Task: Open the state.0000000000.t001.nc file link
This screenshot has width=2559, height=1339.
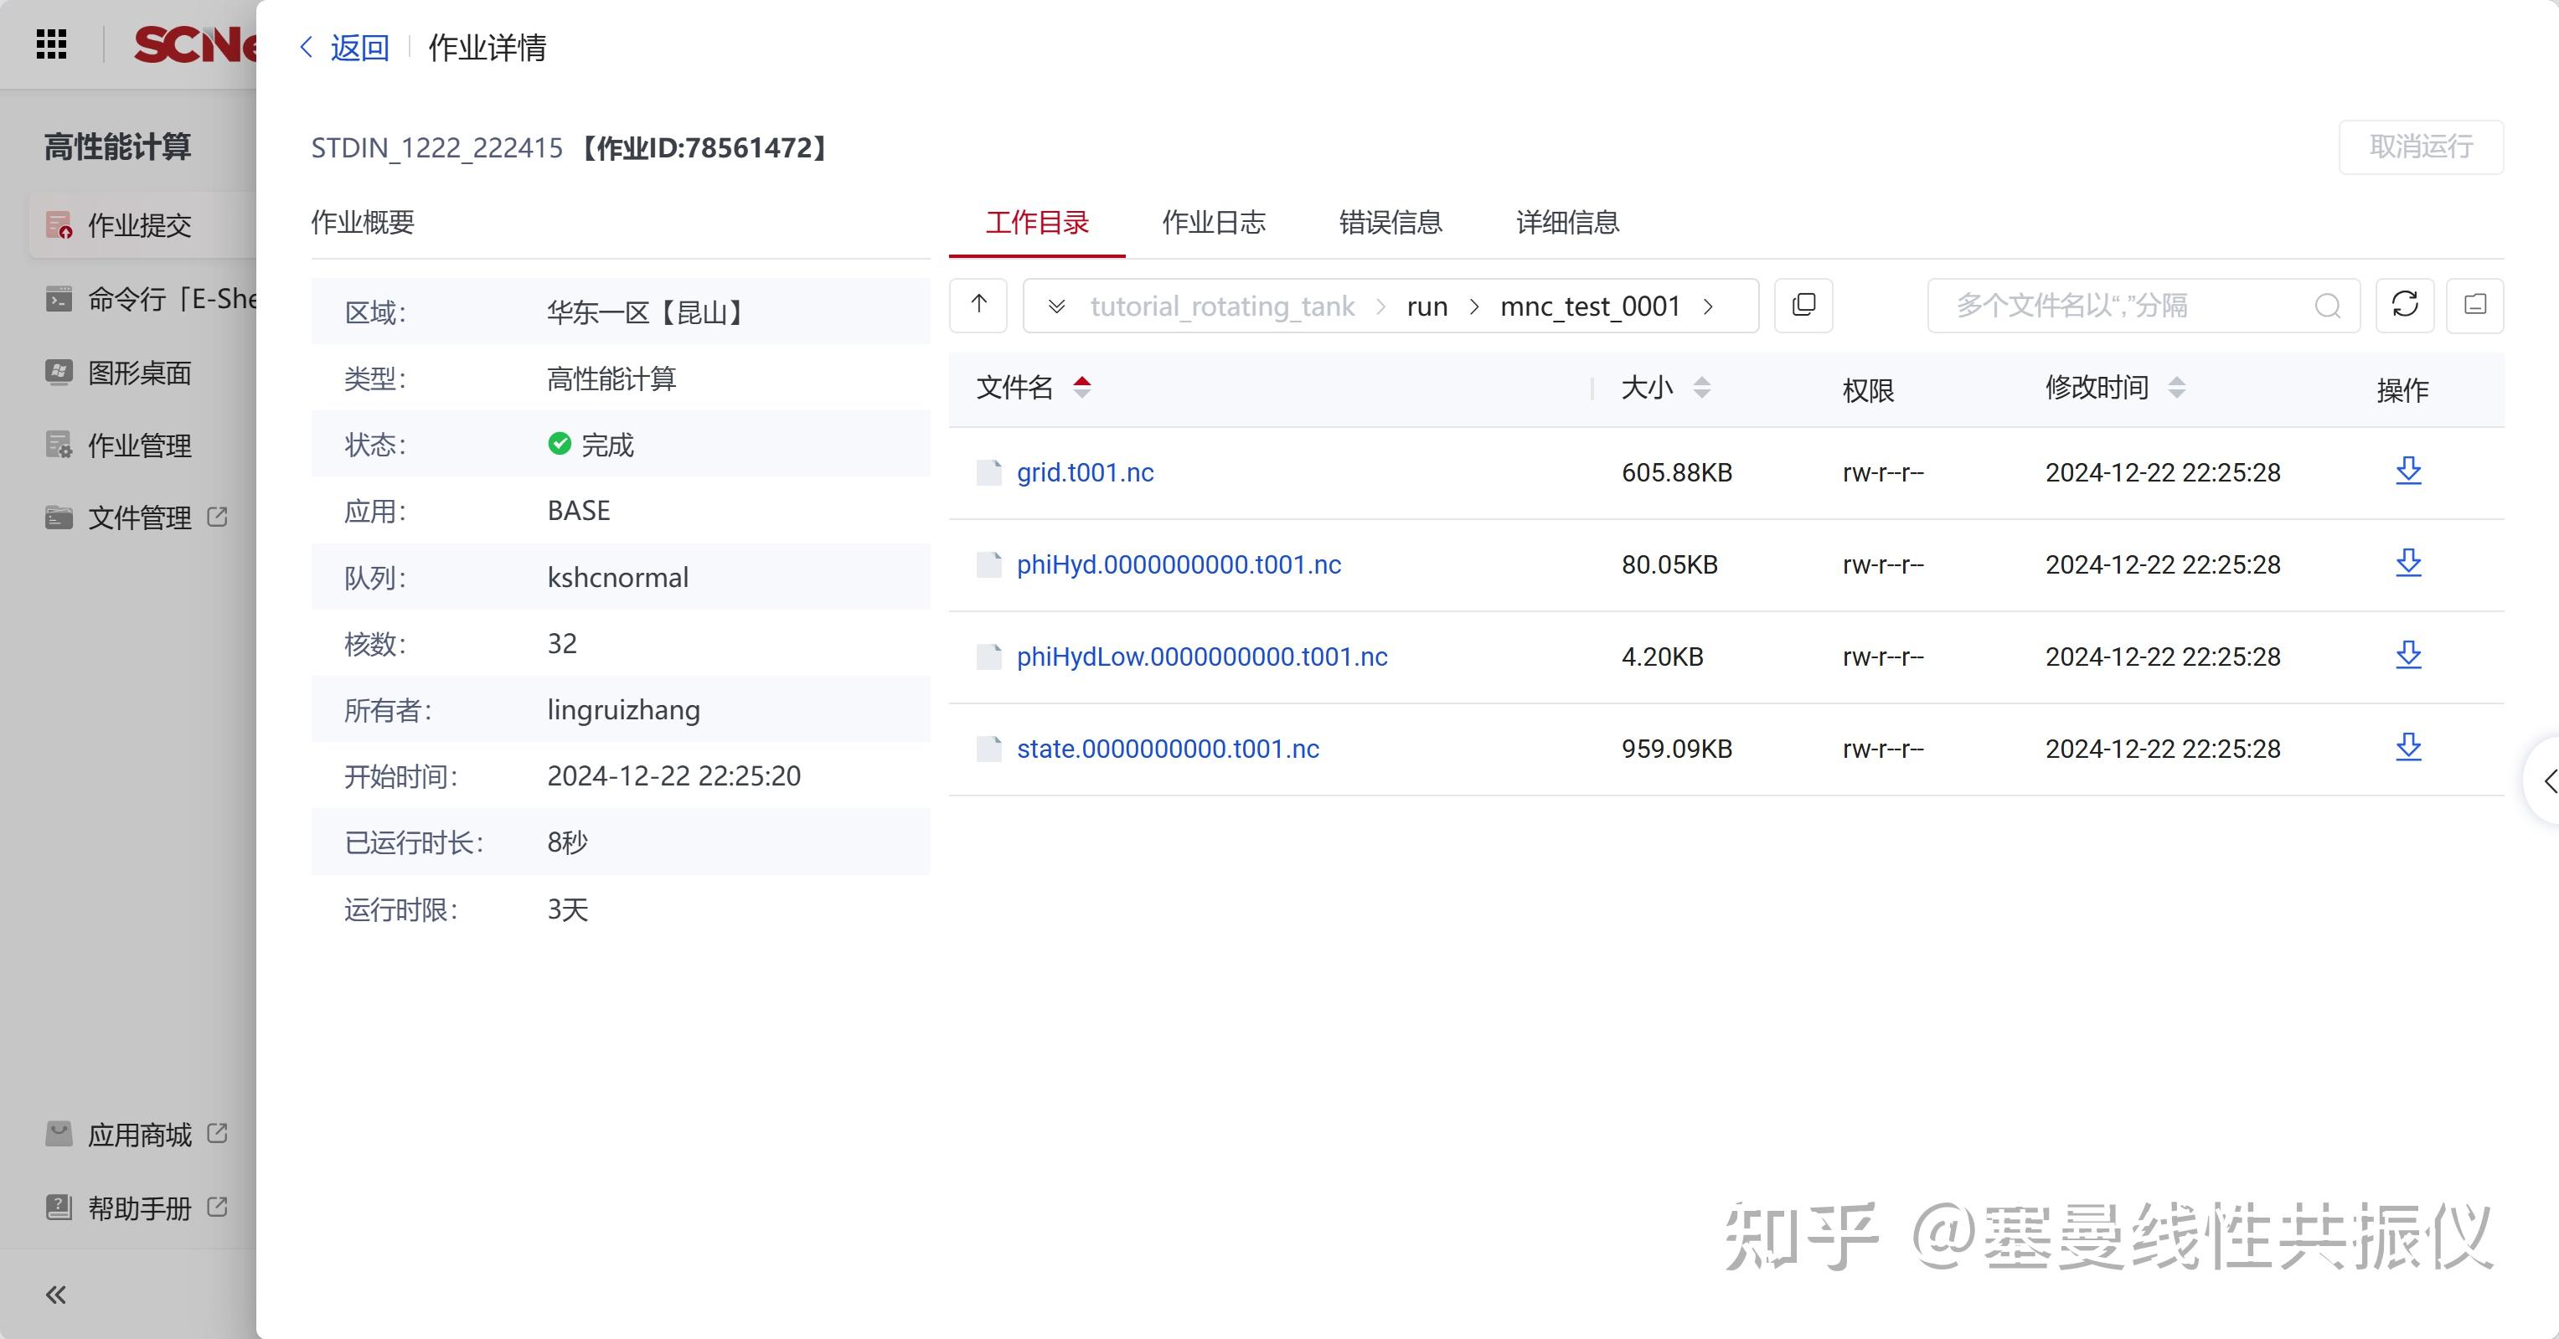Action: [x=1167, y=748]
